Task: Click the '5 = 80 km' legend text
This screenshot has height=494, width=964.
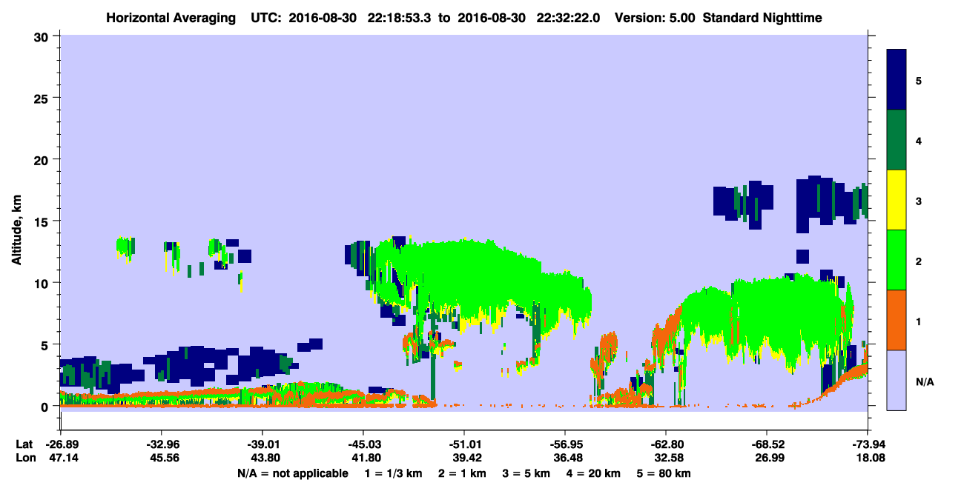Action: [664, 473]
